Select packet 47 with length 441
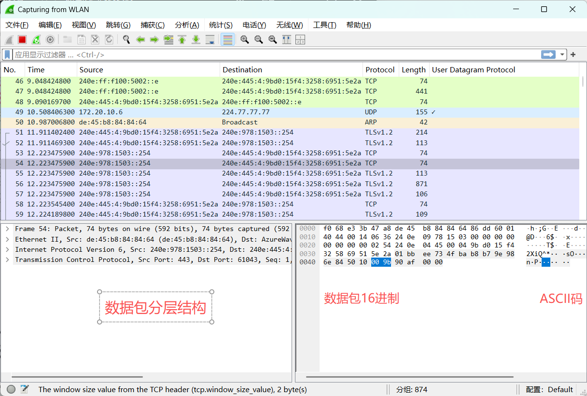The width and height of the screenshot is (587, 396). click(x=290, y=91)
